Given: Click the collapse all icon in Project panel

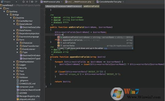Looking at the screenshot, I should [x=27, y=2].
